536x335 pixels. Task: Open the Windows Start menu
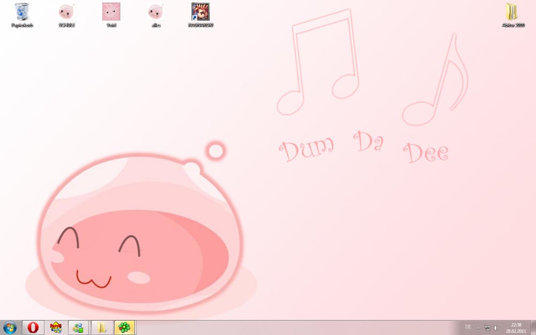[10, 327]
